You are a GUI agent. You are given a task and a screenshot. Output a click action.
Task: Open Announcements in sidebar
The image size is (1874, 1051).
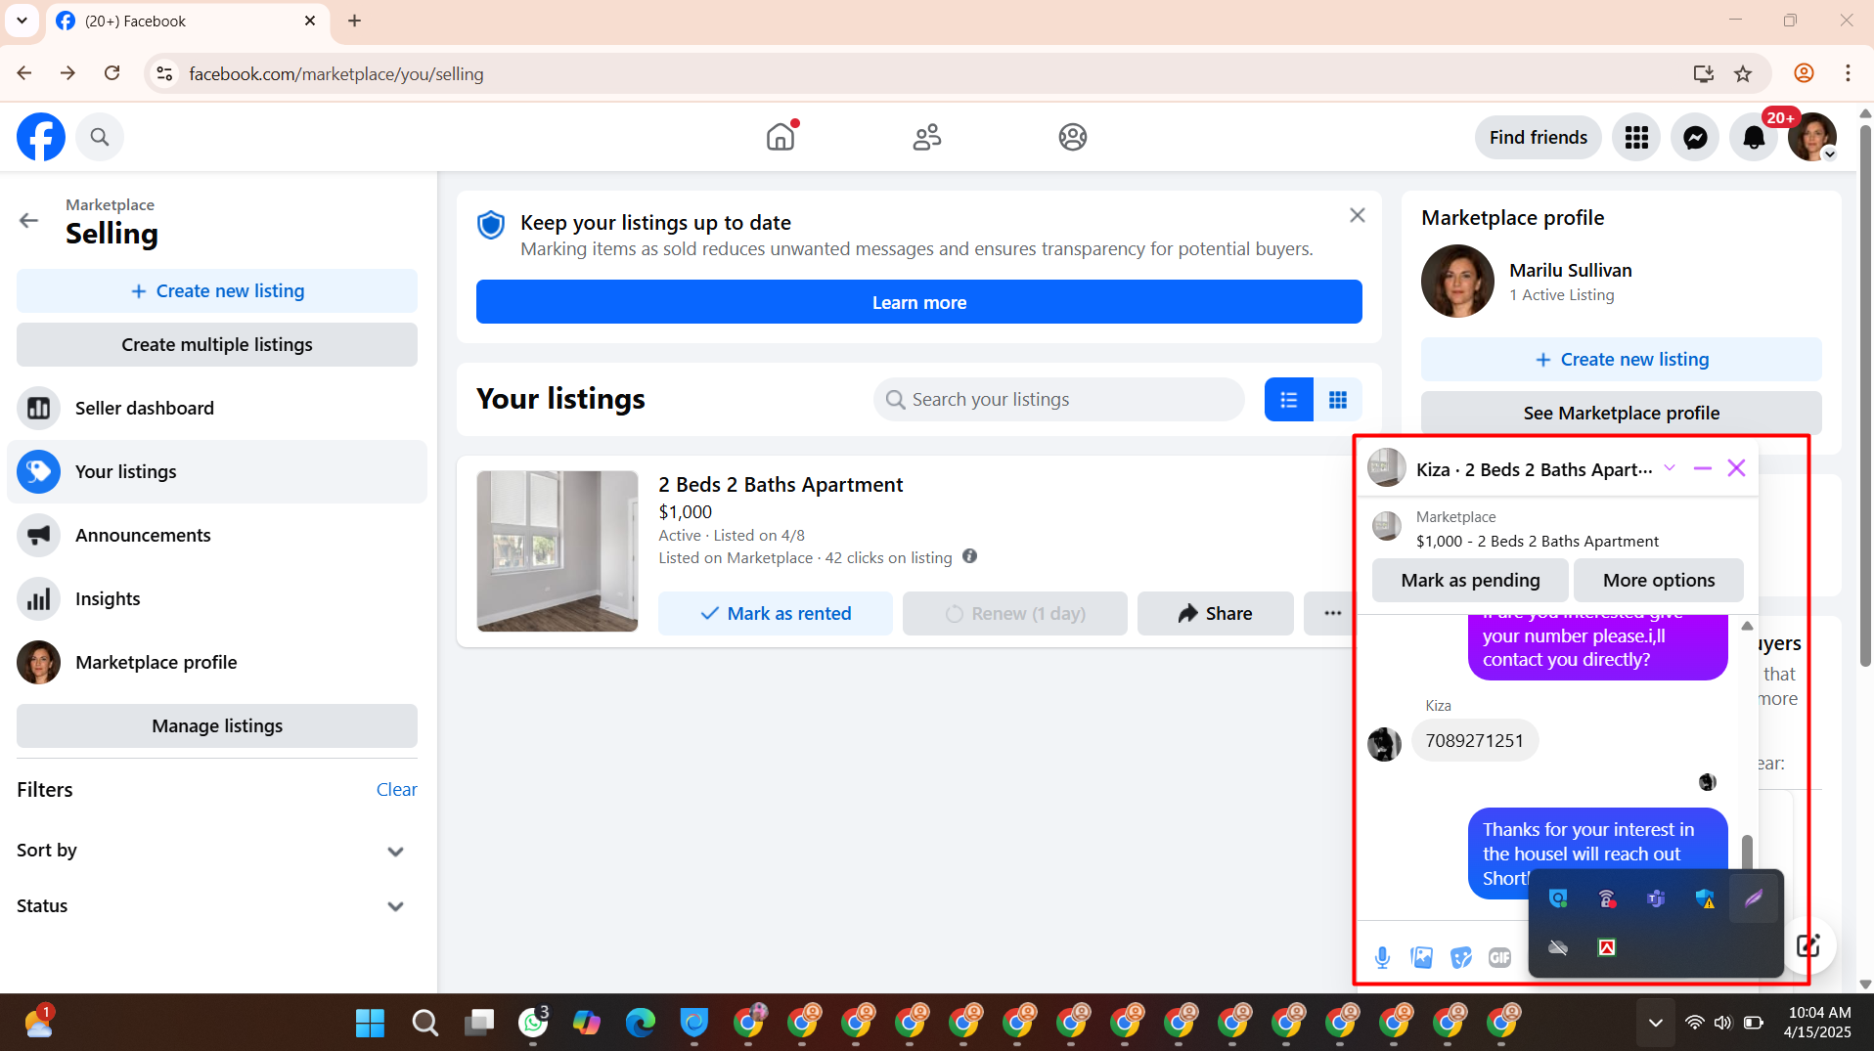pyautogui.click(x=217, y=535)
